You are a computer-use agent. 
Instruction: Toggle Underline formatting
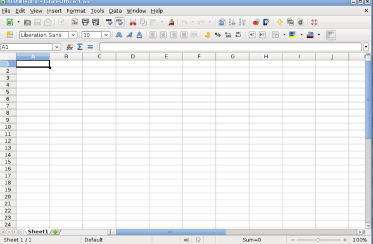pyautogui.click(x=139, y=35)
